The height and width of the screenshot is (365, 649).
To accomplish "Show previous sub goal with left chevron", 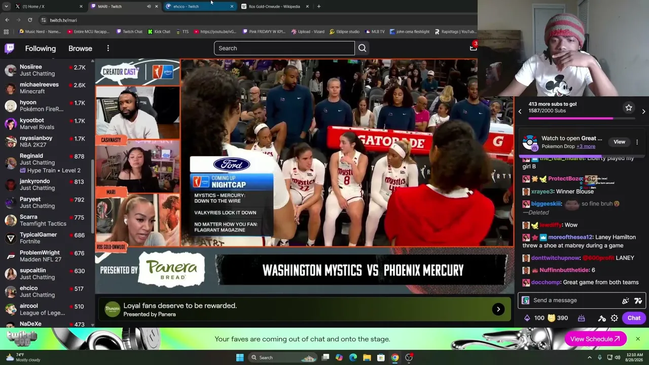I will pyautogui.click(x=520, y=112).
